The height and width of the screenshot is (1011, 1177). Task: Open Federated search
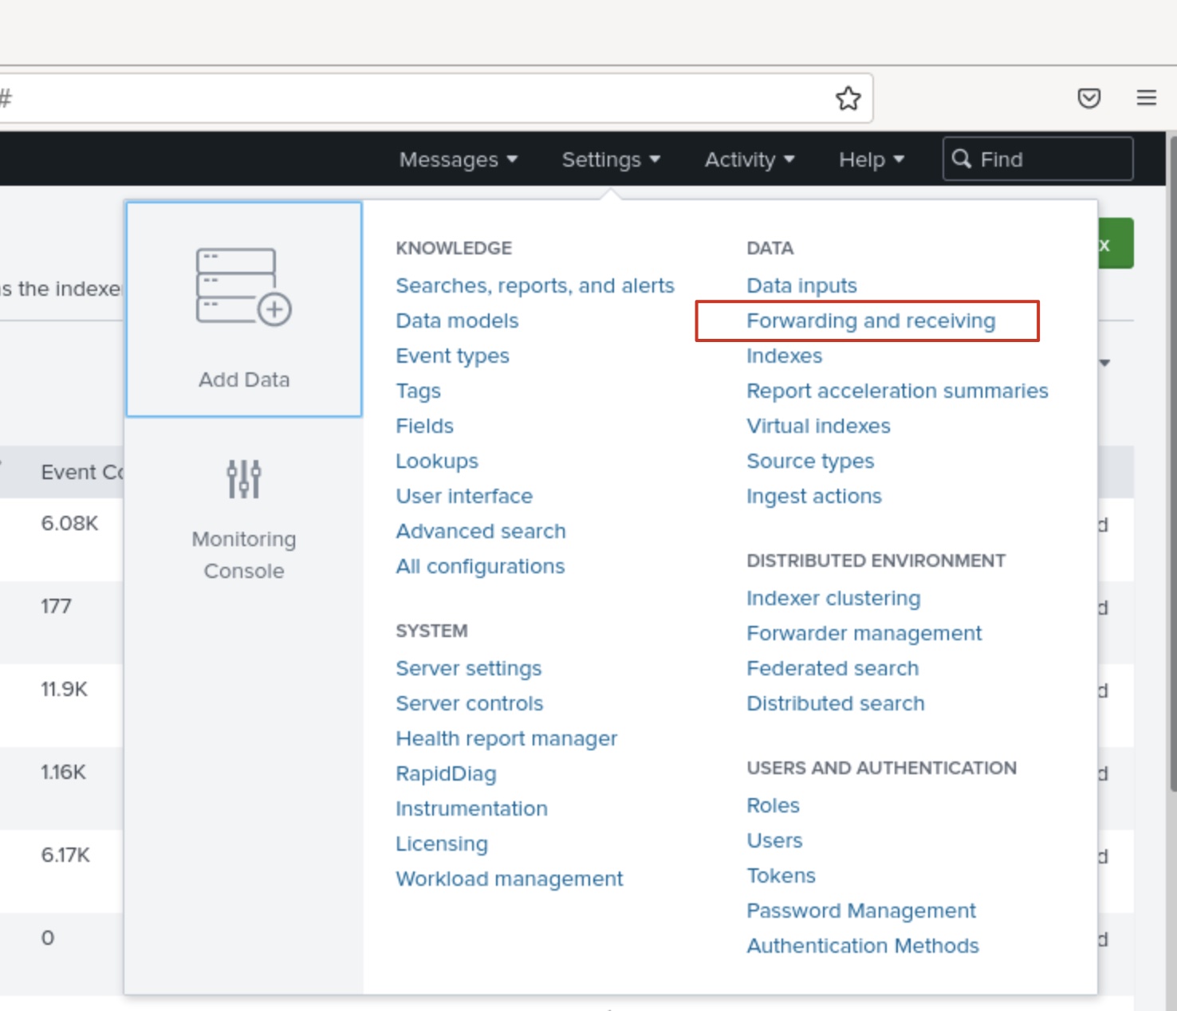(x=833, y=668)
